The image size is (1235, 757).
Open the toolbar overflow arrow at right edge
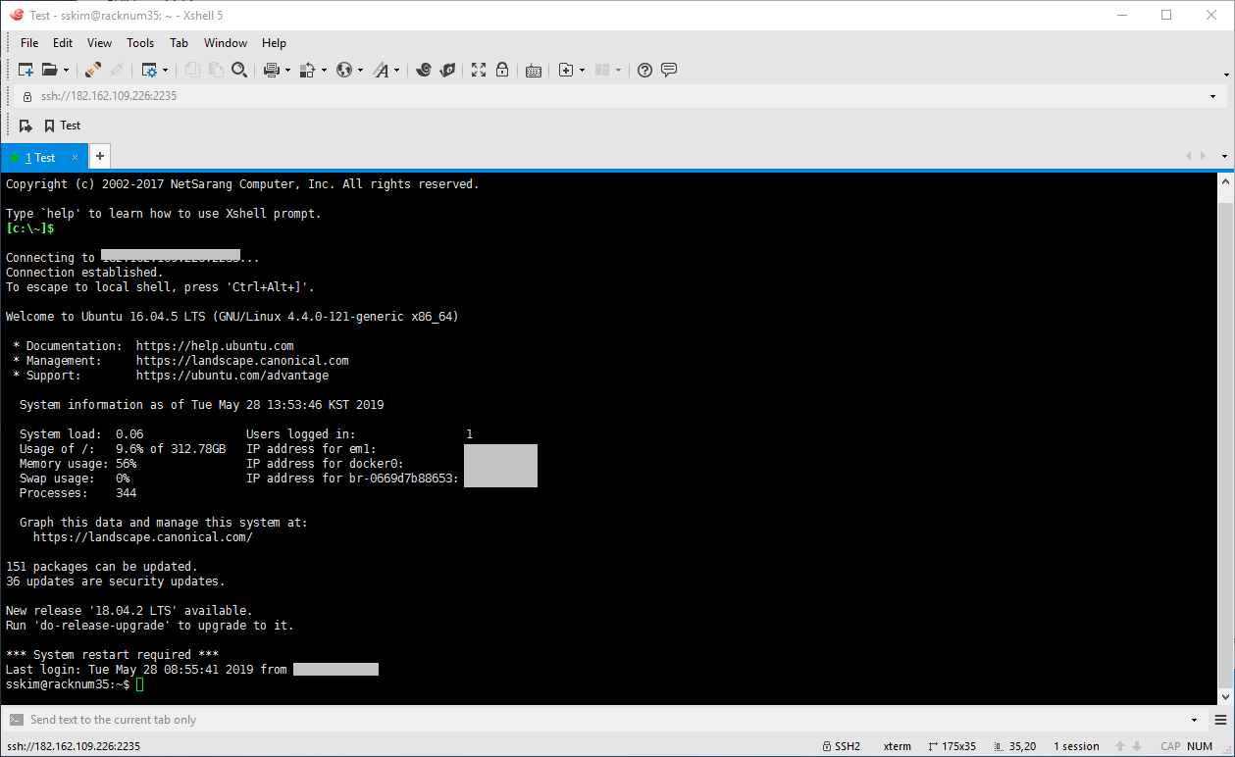pos(1225,74)
